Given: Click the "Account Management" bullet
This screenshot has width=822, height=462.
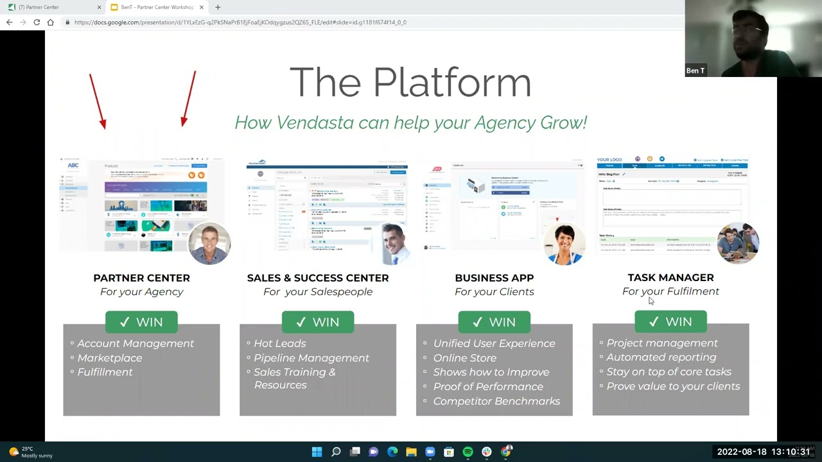Looking at the screenshot, I should pos(136,343).
